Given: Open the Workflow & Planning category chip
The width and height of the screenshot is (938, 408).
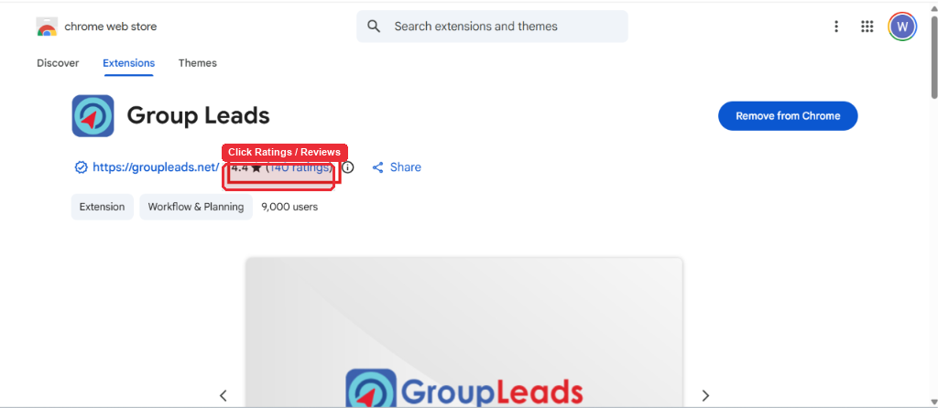Looking at the screenshot, I should coord(196,207).
